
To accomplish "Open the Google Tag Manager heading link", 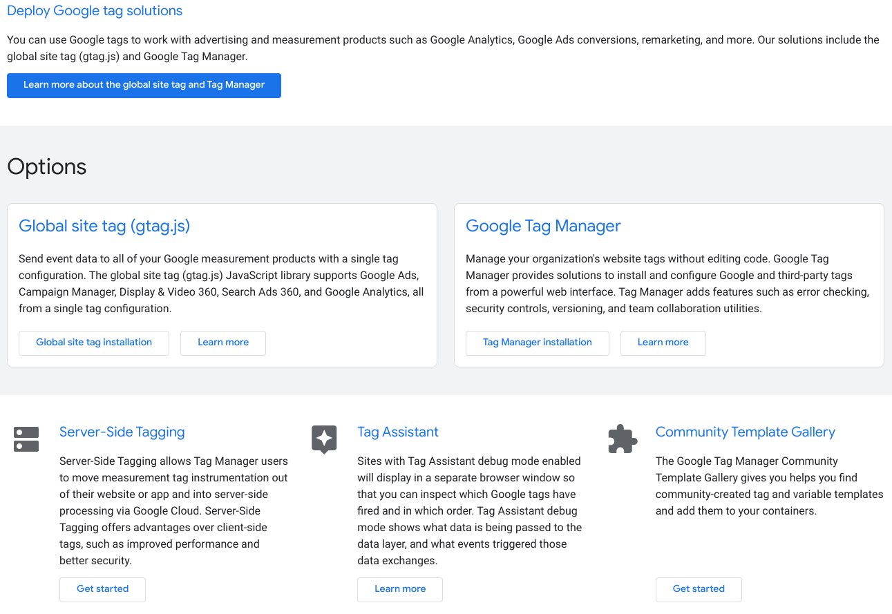I will (543, 226).
